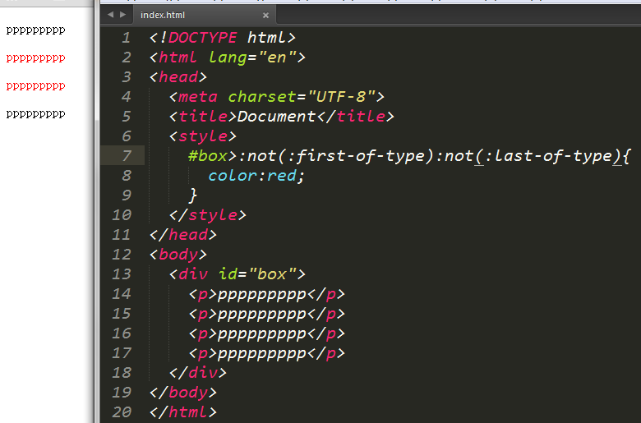641x423 pixels.
Task: Click the second red pppppppppp paragraph in browser
Action: [35, 85]
